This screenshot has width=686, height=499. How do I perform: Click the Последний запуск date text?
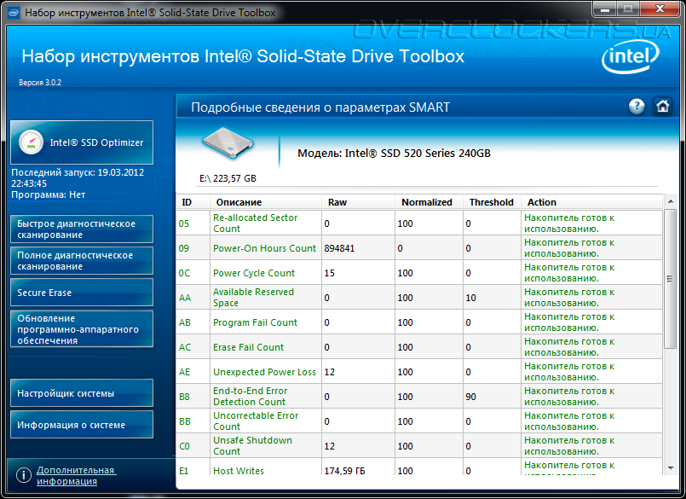pos(78,178)
